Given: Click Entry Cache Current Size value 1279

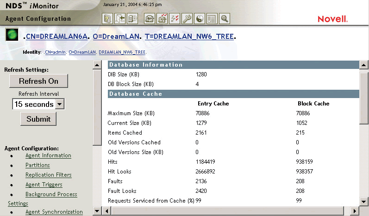Looking at the screenshot, I should pyautogui.click(x=201, y=123).
